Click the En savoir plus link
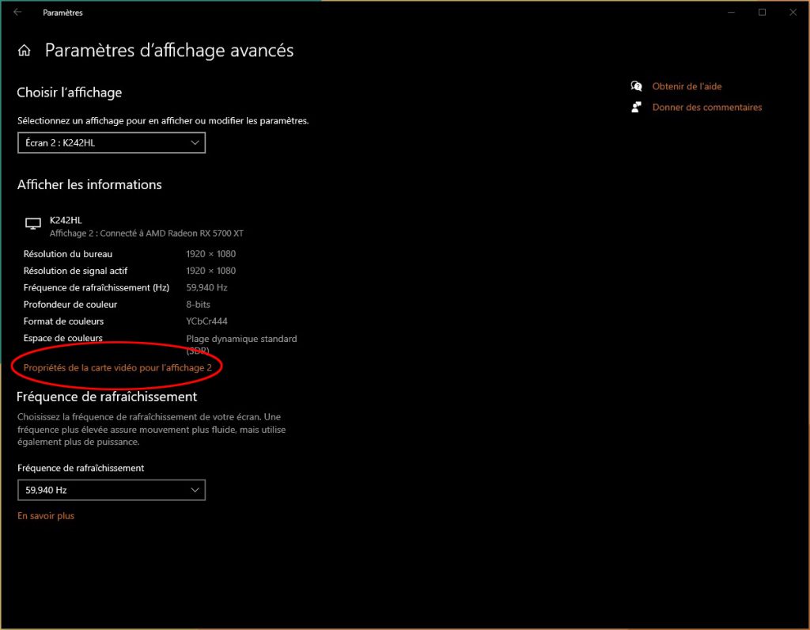 [46, 516]
